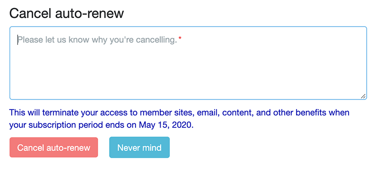Click the textarea resize grip icon
This screenshot has width=379, height=172.
pos(363,96)
